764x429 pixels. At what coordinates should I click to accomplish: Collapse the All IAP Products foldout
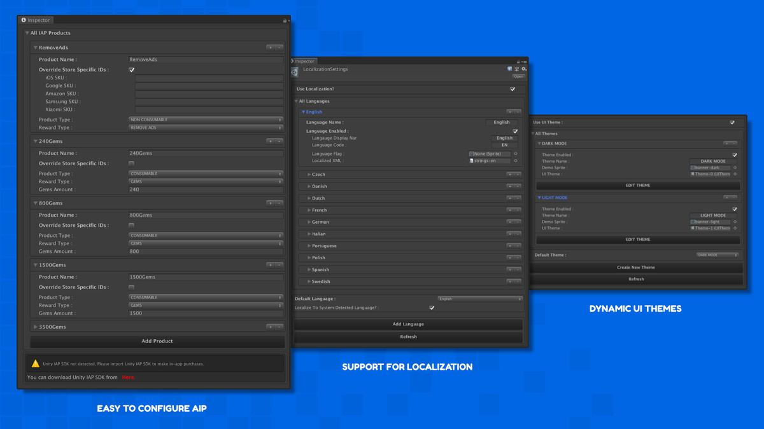coord(27,33)
